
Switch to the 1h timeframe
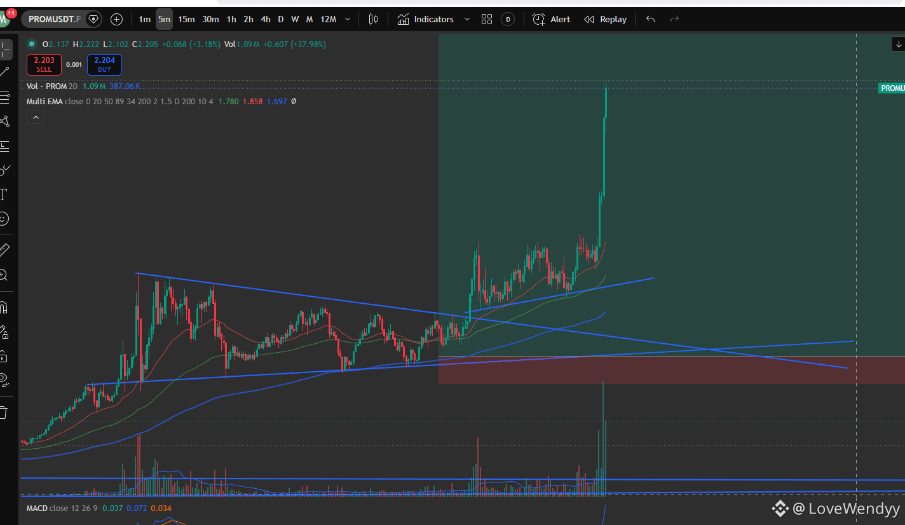click(x=231, y=19)
